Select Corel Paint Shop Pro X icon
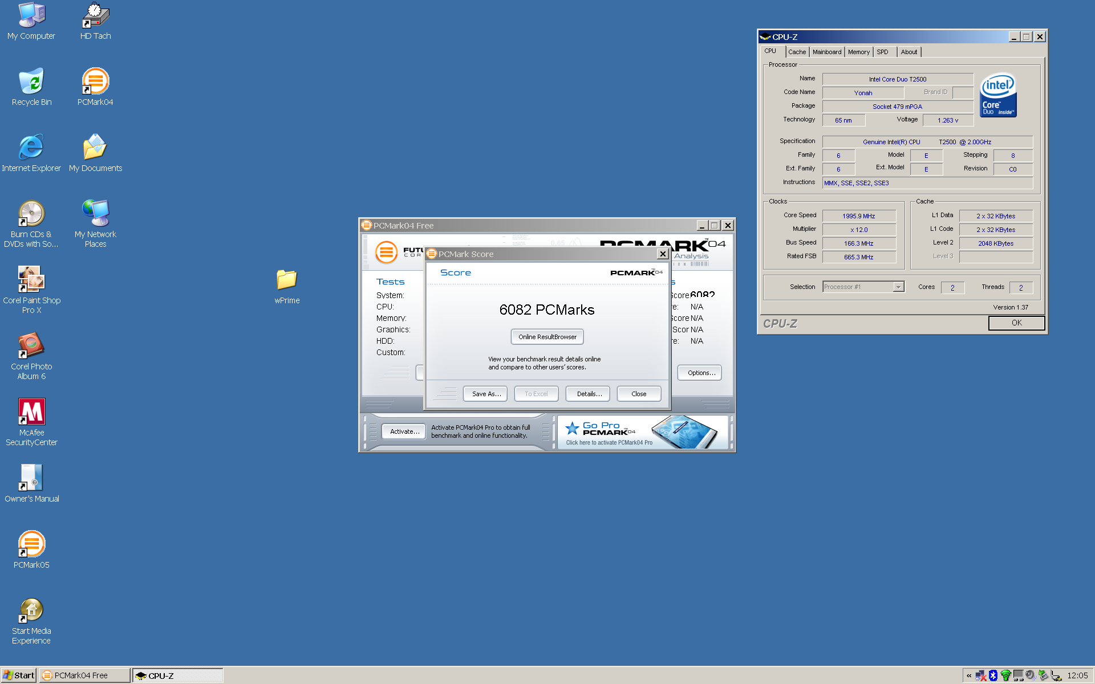The height and width of the screenshot is (684, 1095). 31,290
